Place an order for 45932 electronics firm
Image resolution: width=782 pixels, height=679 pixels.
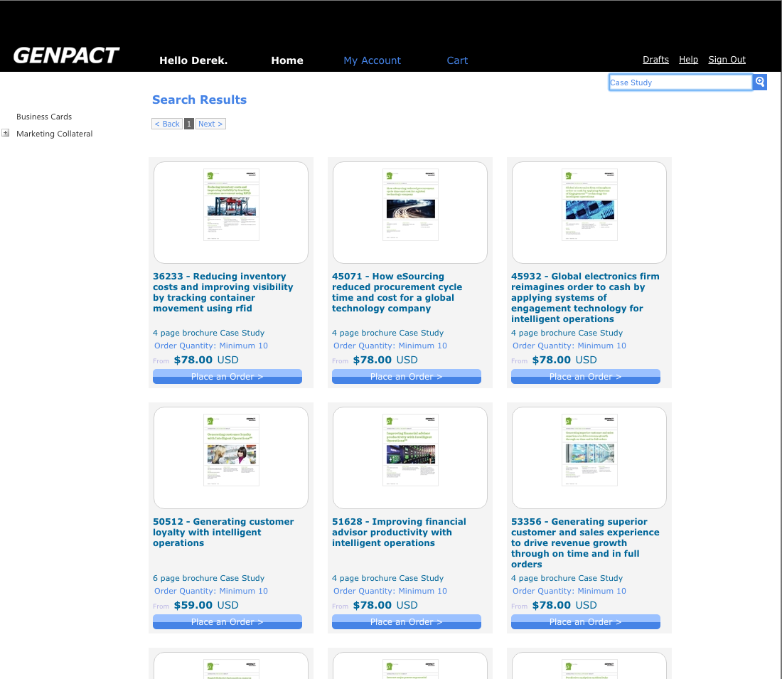(585, 377)
